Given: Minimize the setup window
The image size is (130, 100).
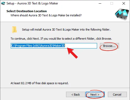Looking at the screenshot, I should [100, 3].
